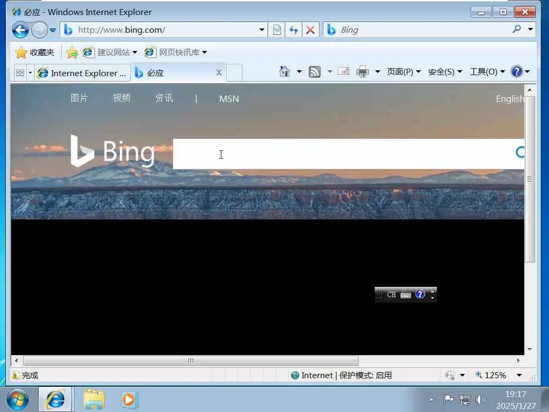
Task: Click horizontal scrollbar right arrow
Action: tap(518, 360)
